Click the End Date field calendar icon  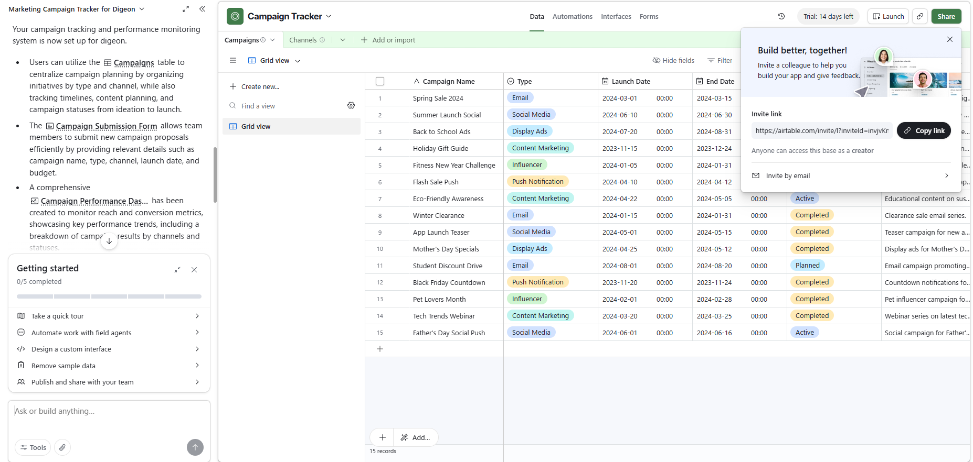click(700, 81)
